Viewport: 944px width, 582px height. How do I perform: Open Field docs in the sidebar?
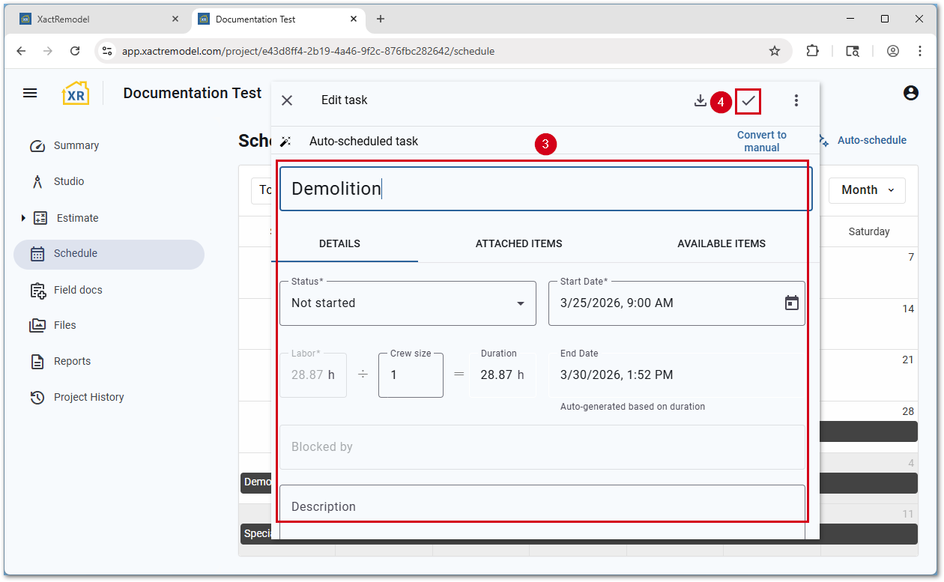click(77, 290)
